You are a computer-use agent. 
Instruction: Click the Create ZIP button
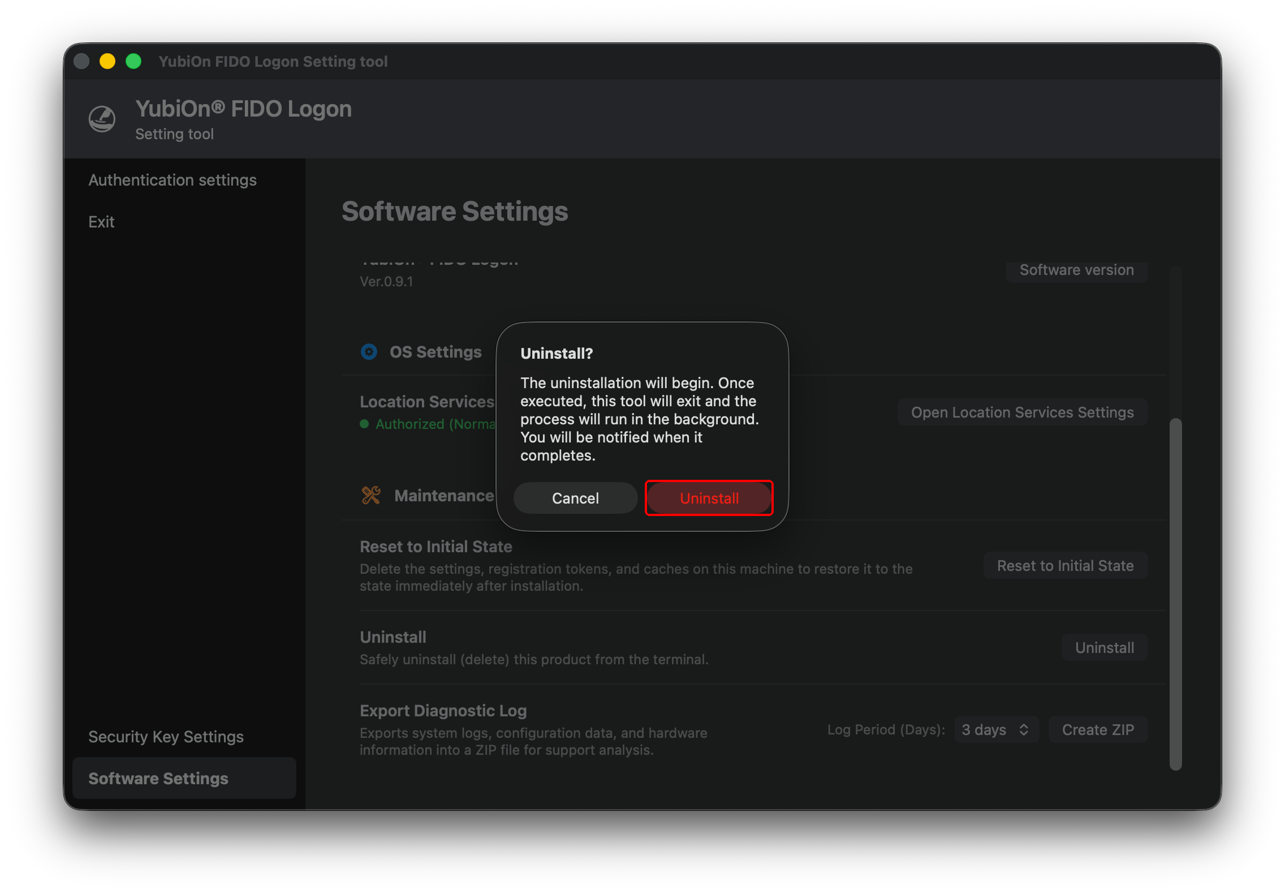1098,730
